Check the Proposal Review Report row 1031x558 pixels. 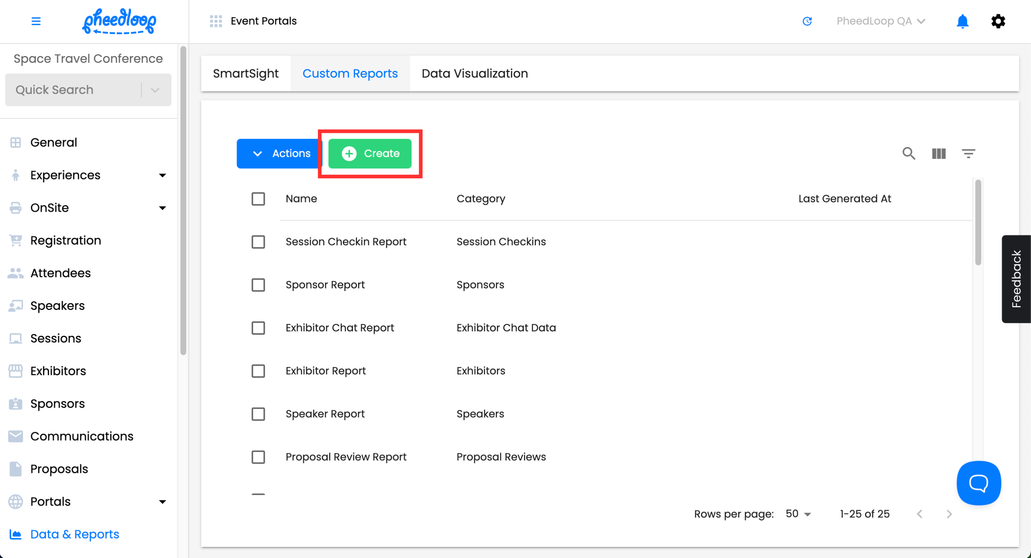click(x=258, y=457)
